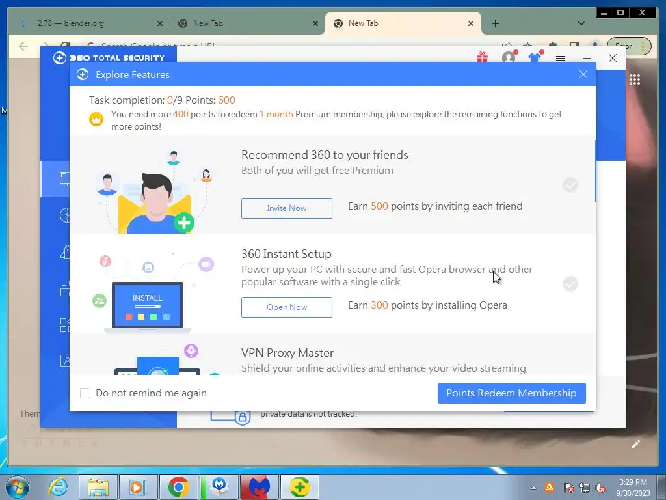Go back in Chrome
The width and height of the screenshot is (666, 500).
(23, 46)
